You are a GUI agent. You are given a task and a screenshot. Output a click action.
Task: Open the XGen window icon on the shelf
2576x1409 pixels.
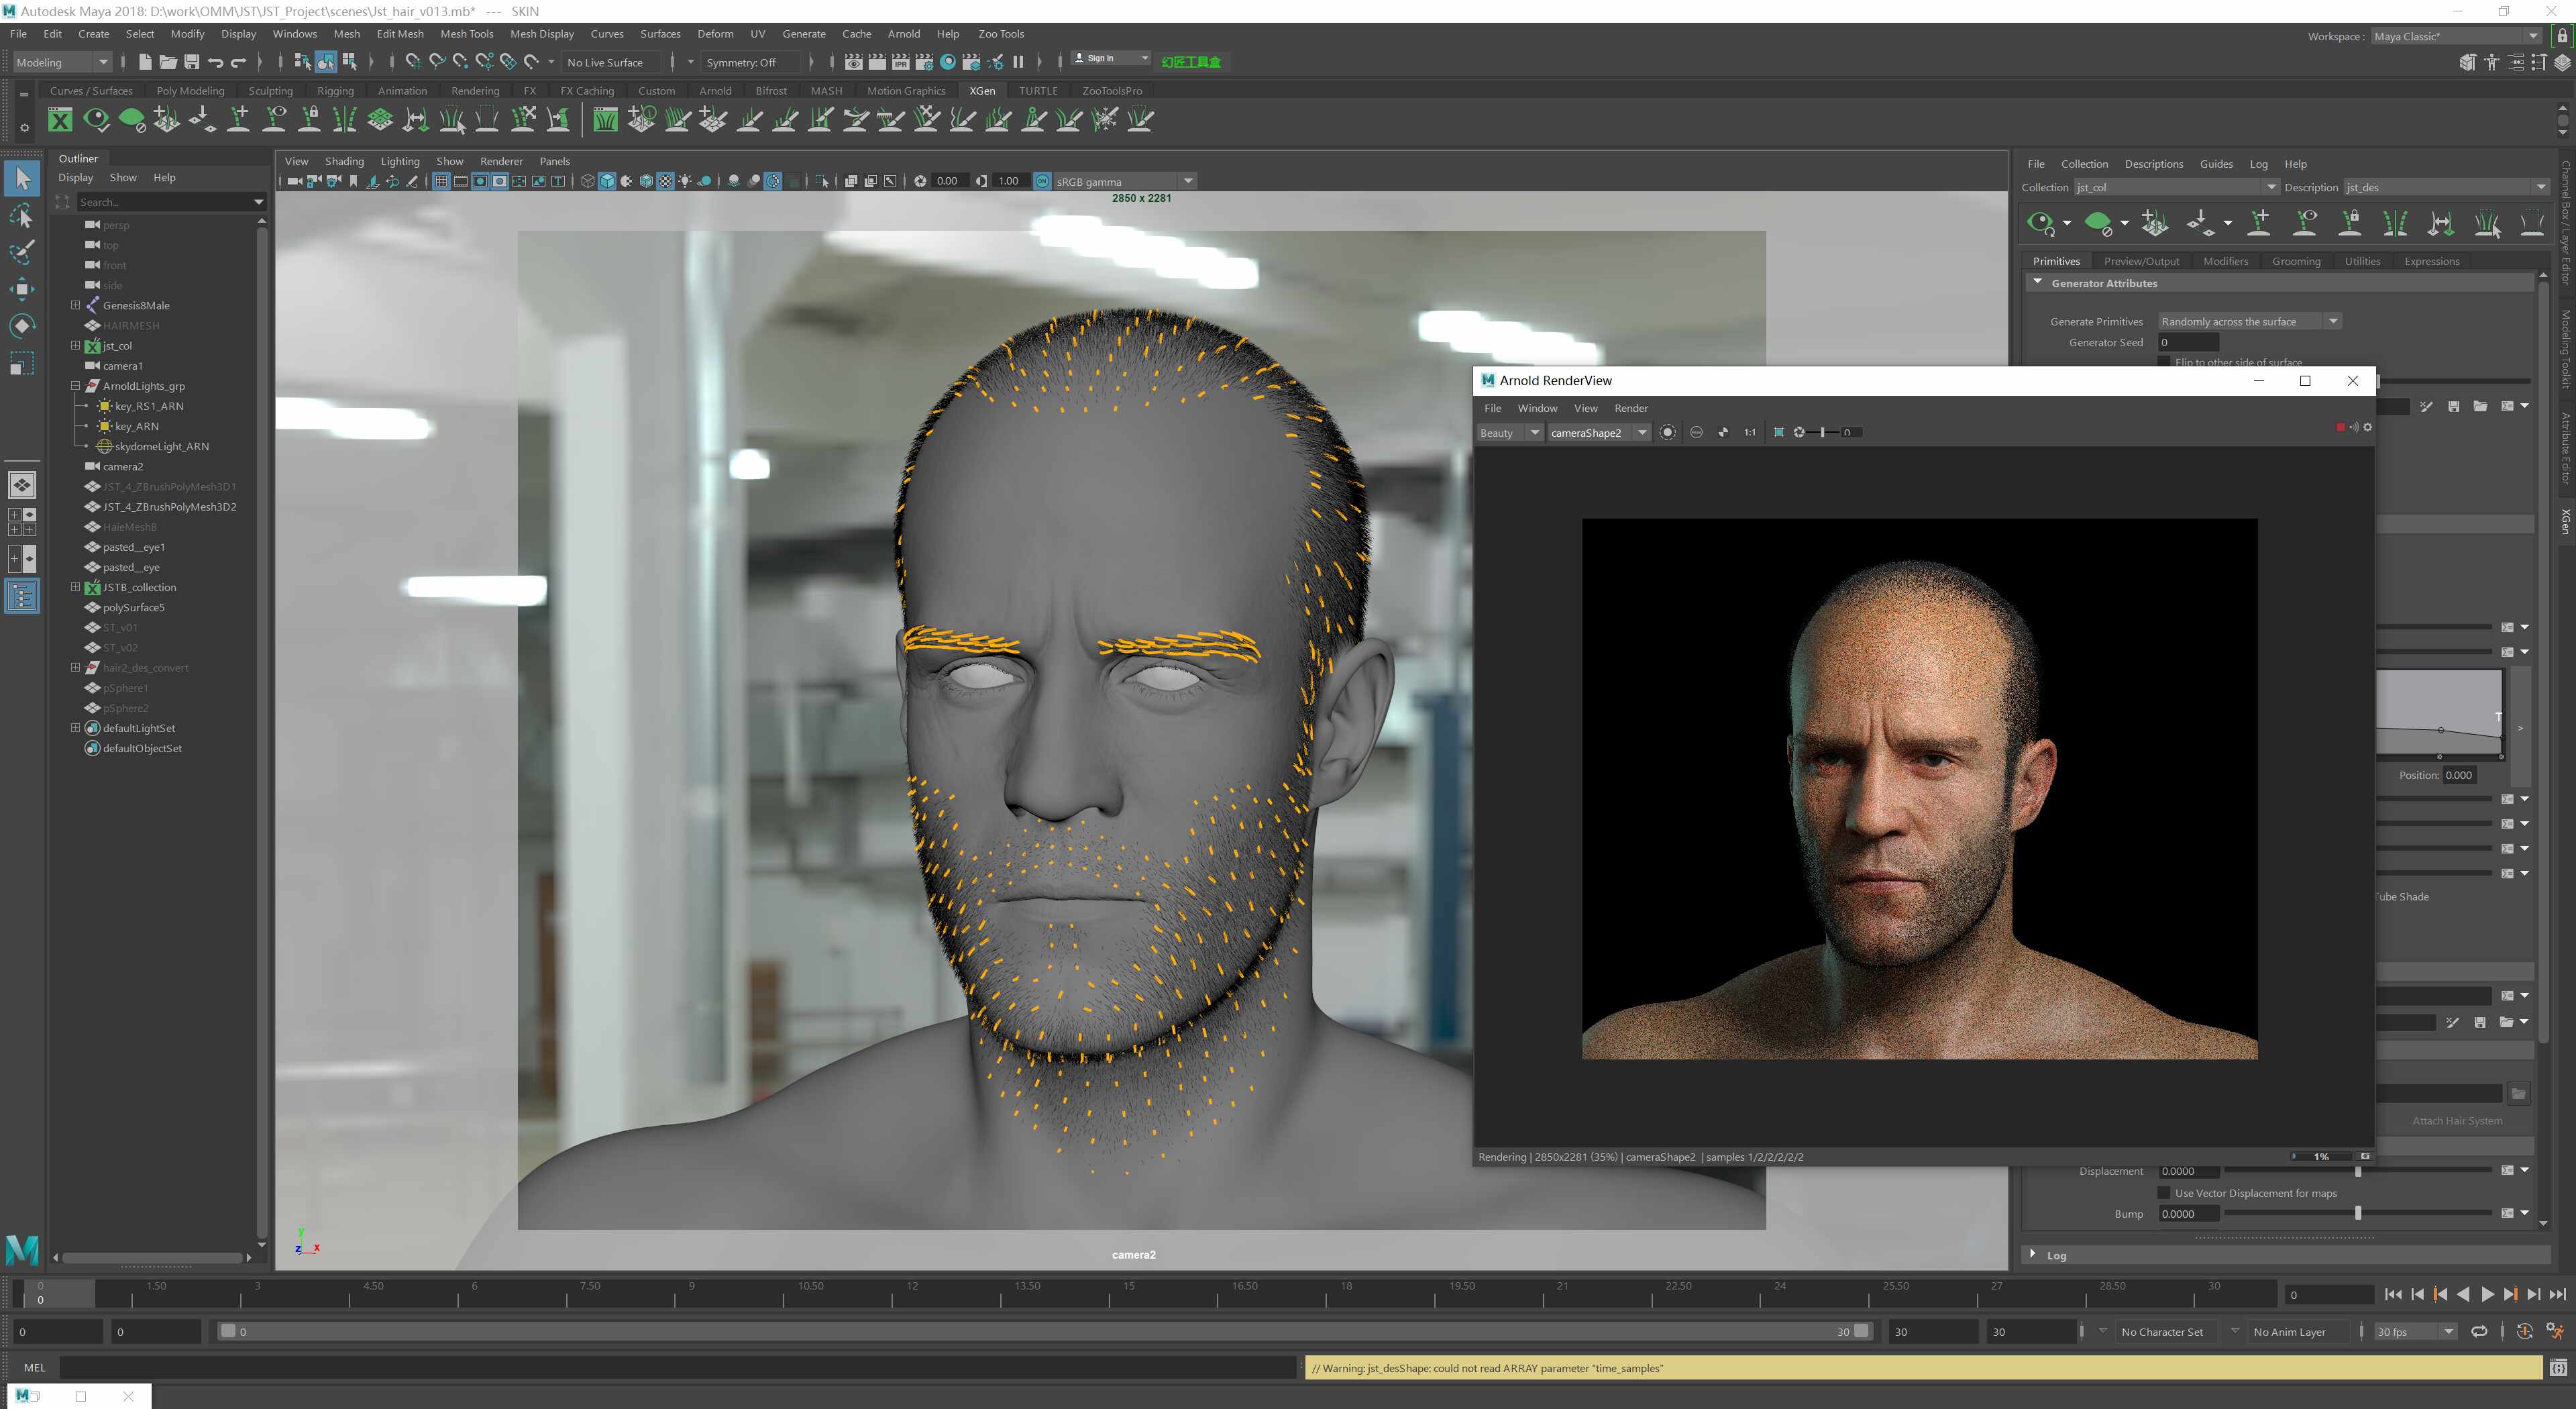click(60, 120)
